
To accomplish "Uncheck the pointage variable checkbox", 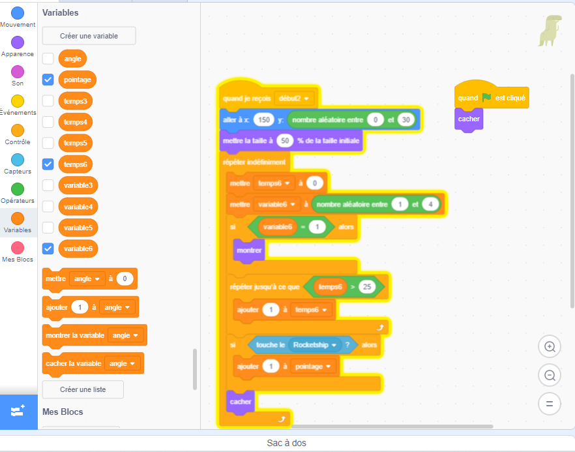I will pyautogui.click(x=48, y=80).
